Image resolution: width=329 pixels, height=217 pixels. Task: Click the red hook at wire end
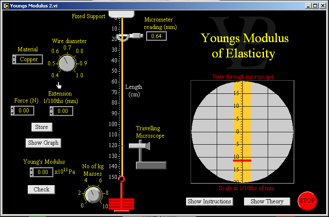(121, 179)
